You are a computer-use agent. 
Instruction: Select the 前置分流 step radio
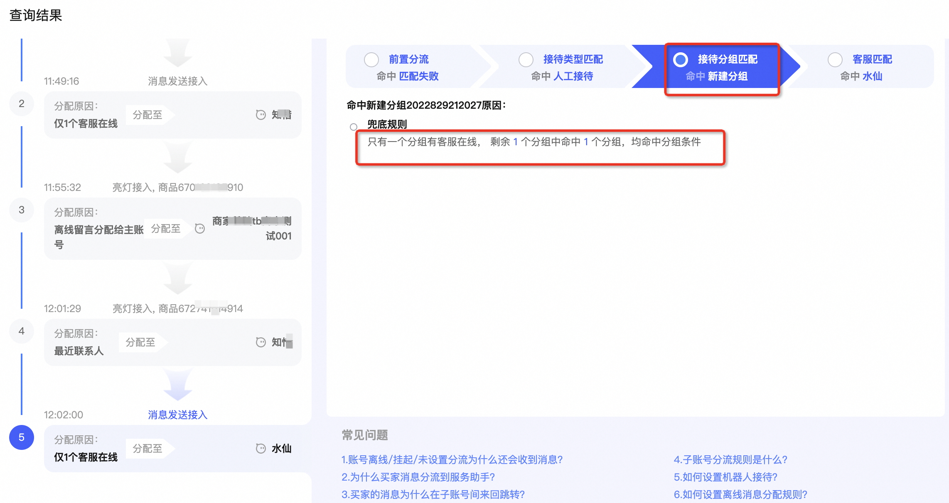tap(371, 60)
